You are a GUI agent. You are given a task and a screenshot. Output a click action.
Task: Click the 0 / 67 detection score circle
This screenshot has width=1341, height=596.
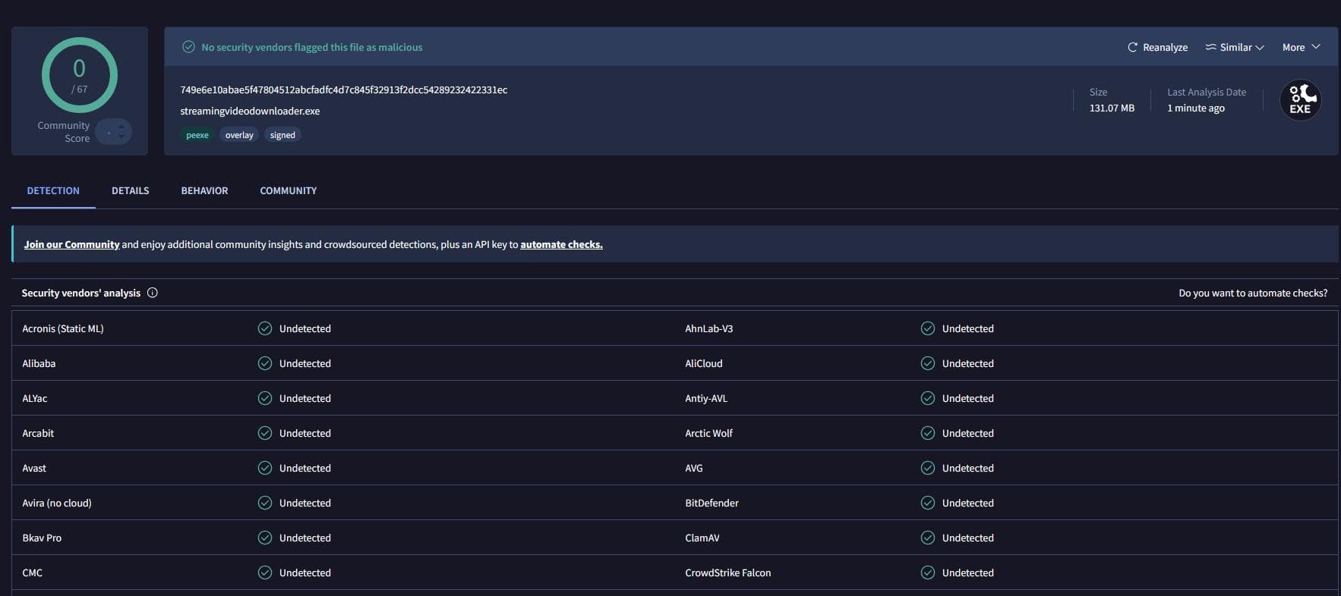point(80,75)
